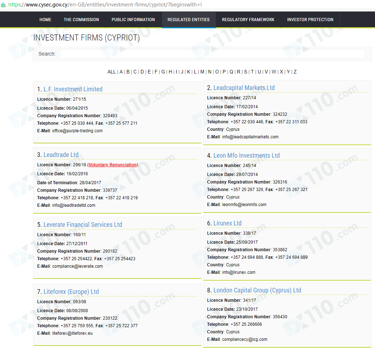Select email info@leadtradeltd.com
Viewport: 375px width, 348px height.
pos(73,205)
